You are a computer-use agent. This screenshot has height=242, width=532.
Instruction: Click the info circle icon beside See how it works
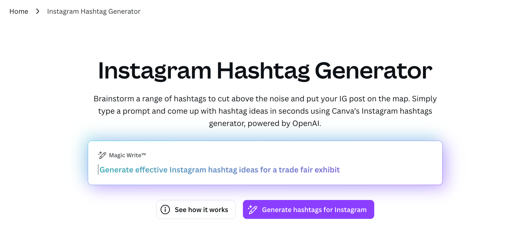pyautogui.click(x=165, y=210)
